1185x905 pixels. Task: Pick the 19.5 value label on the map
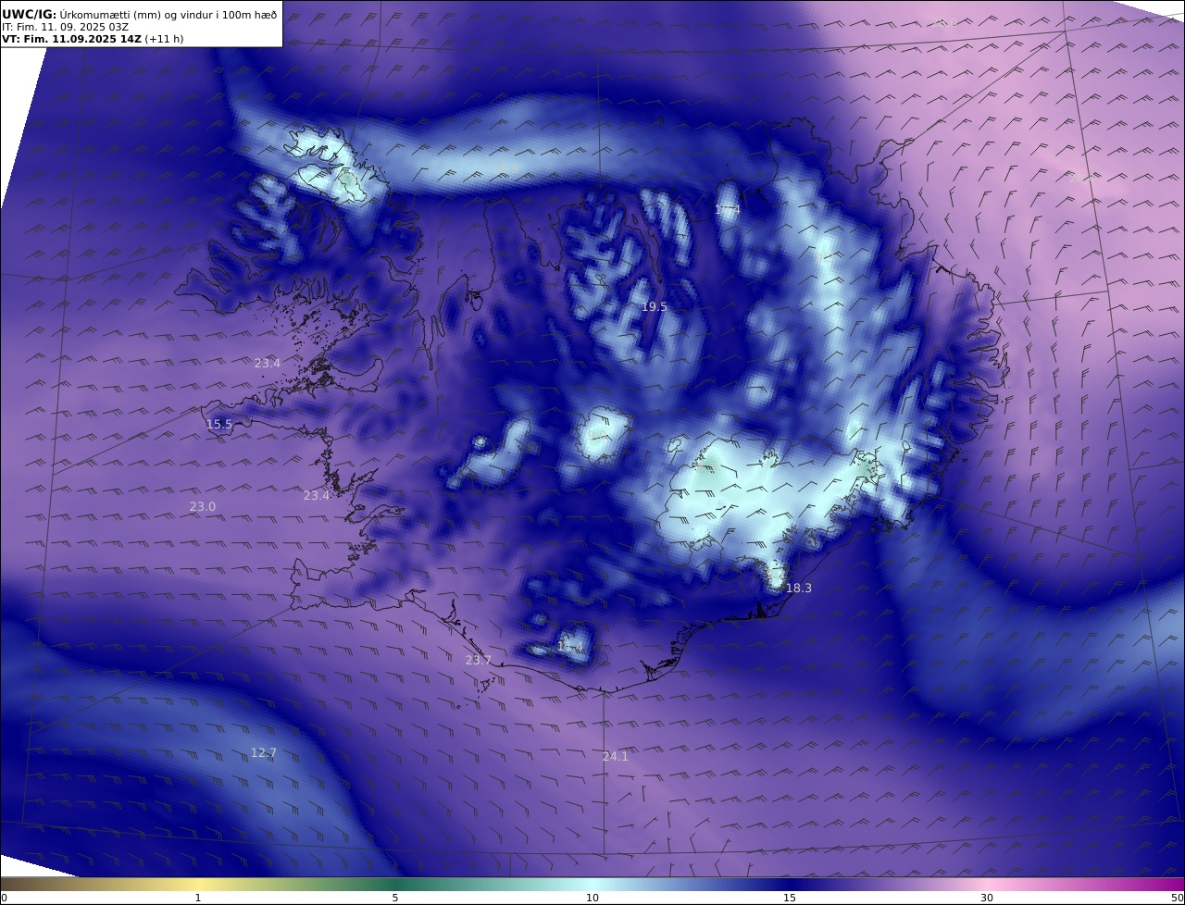pyautogui.click(x=655, y=306)
